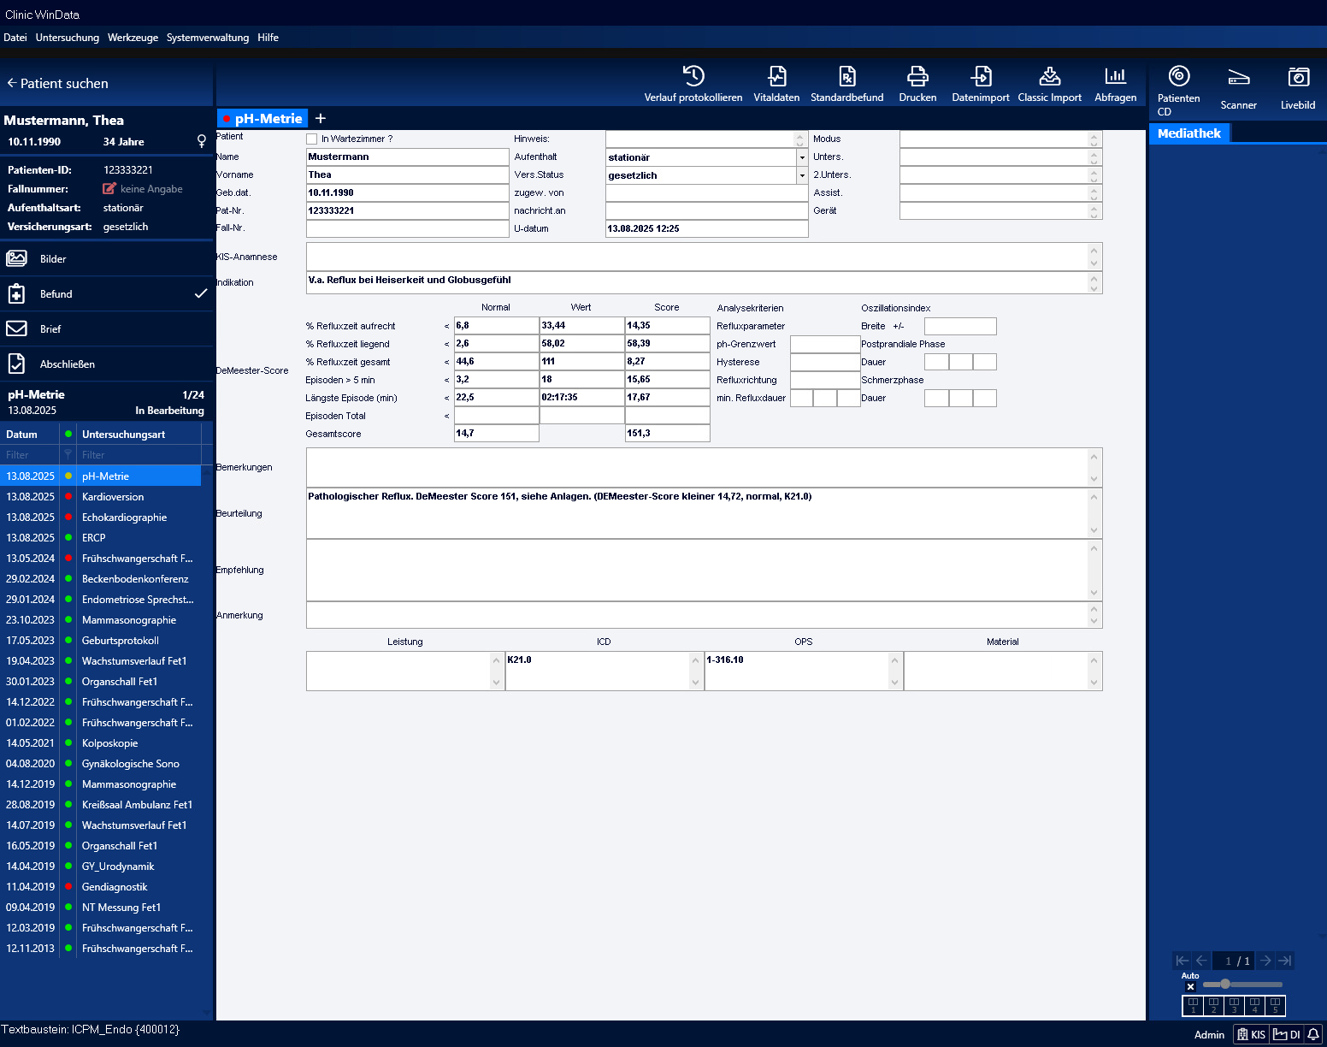Open the Datei menu
The width and height of the screenshot is (1327, 1047).
click(x=15, y=38)
